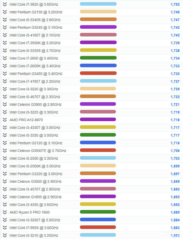Expand chevron beside Intel Core i3-4160T
Image resolution: width=183 pixels, height=239 pixels.
point(5,35)
